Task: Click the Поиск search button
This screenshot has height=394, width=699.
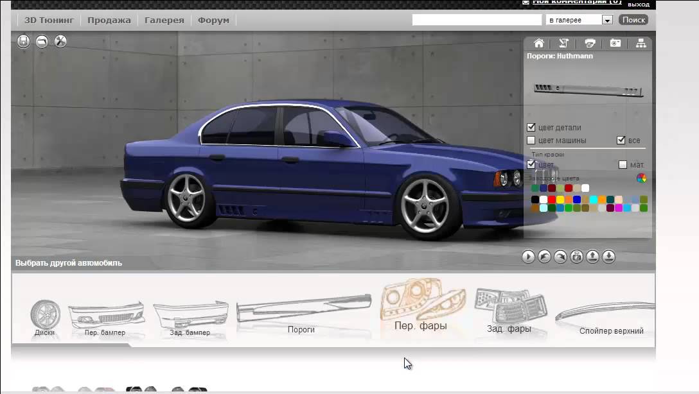Action: point(633,20)
